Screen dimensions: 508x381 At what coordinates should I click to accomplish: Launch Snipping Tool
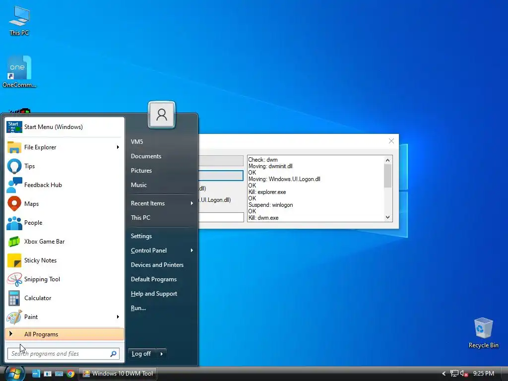64,279
